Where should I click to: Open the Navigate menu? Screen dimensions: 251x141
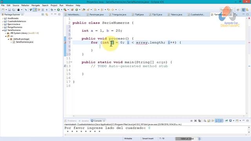[x=36, y=5]
